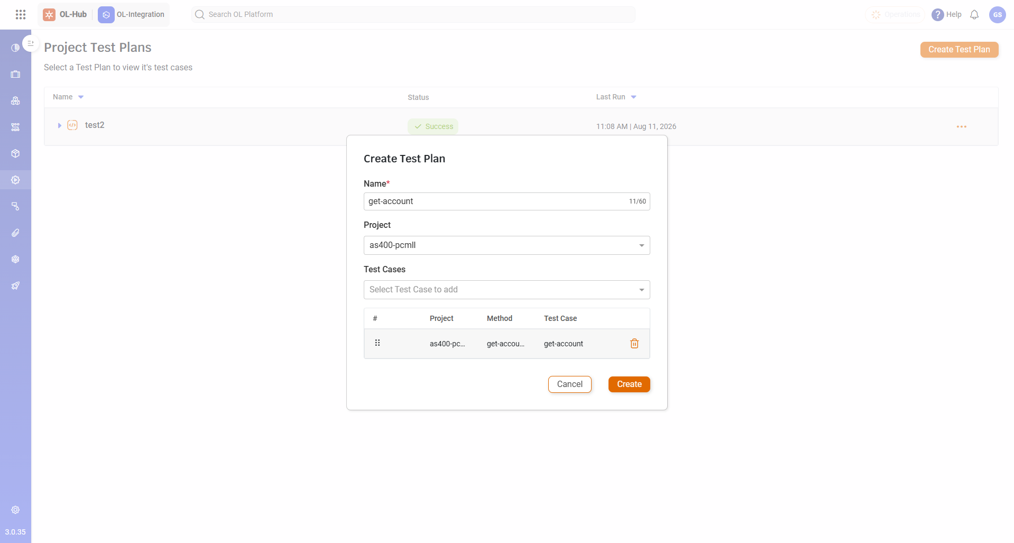Expand the test2 test plan row

(x=59, y=125)
